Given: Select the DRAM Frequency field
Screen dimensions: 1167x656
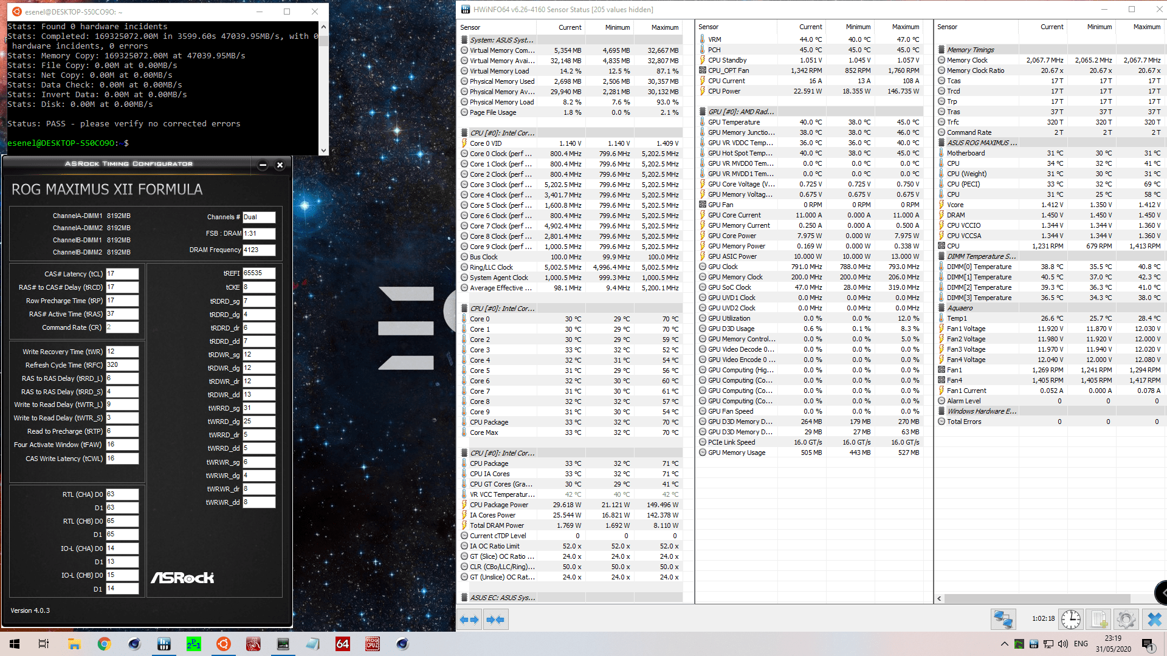Looking at the screenshot, I should 259,250.
